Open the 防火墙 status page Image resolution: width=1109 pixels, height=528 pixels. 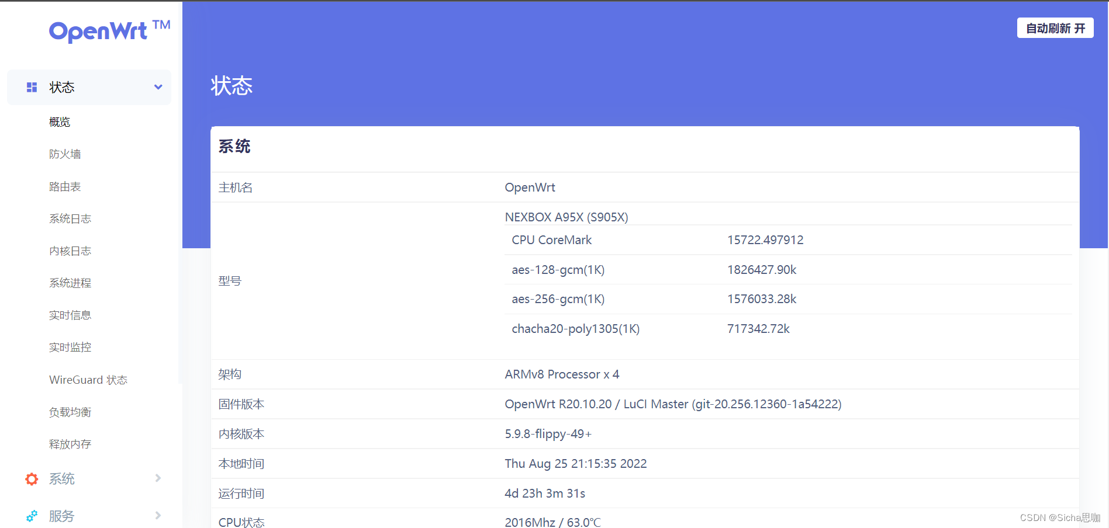(x=65, y=154)
